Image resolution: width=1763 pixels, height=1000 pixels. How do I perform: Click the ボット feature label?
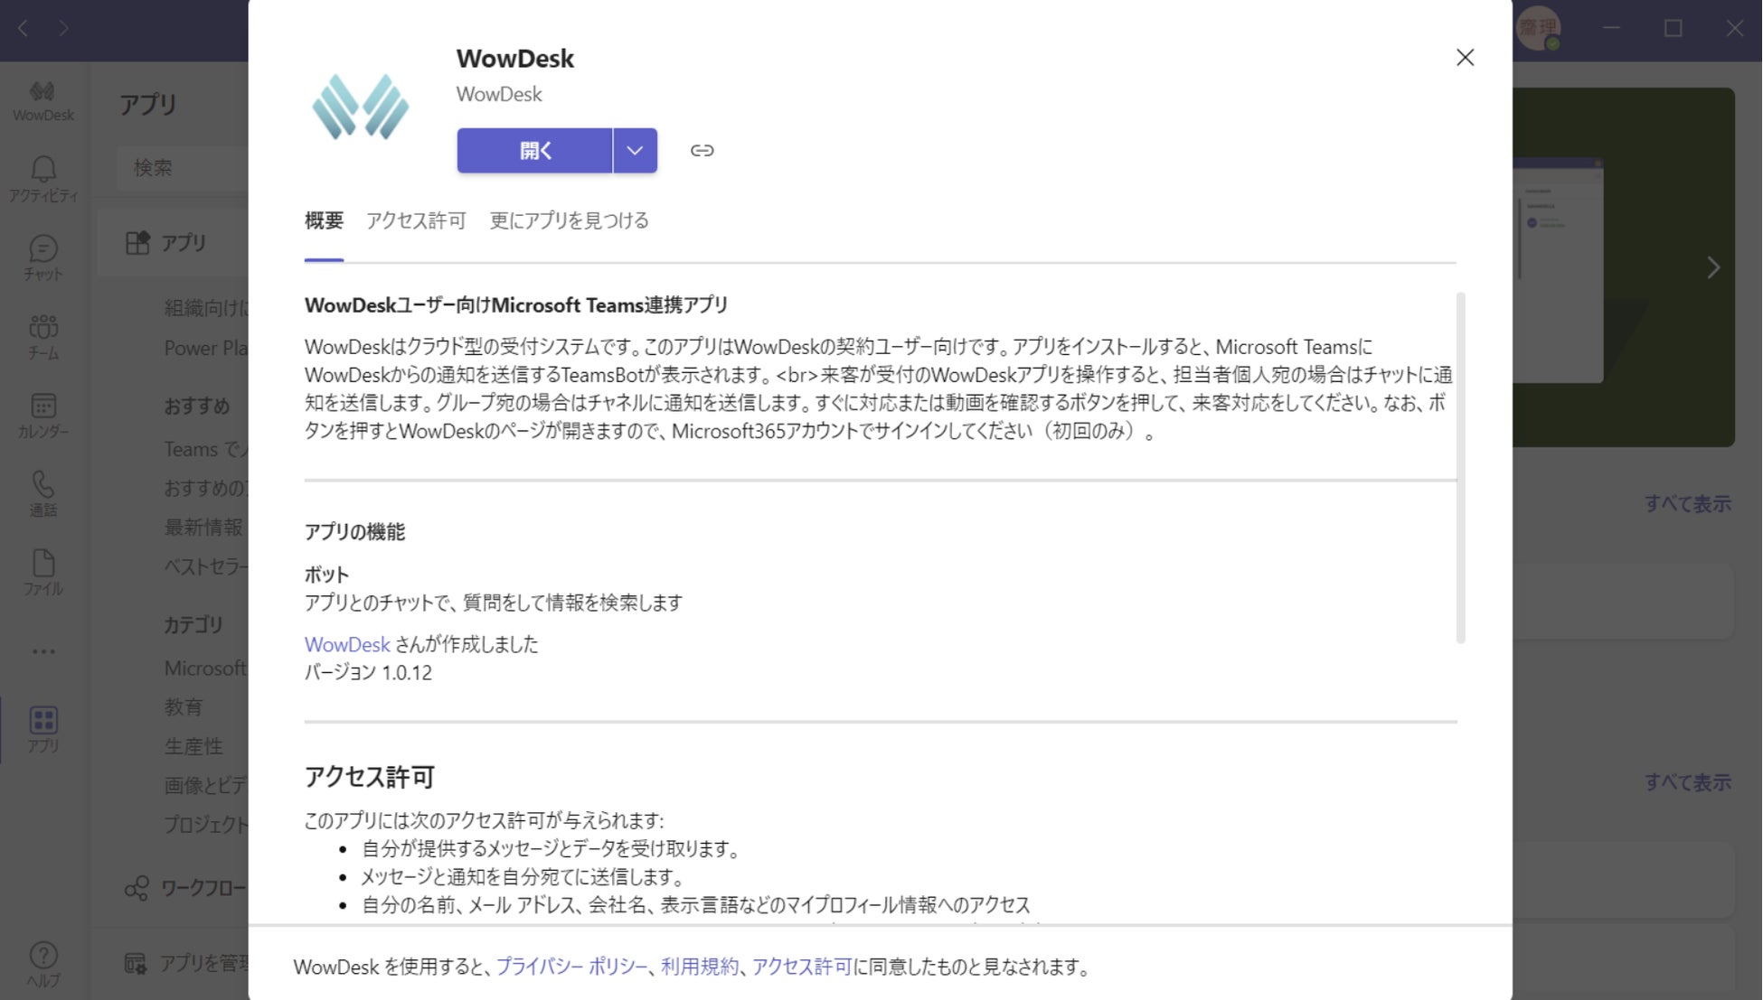pos(326,575)
